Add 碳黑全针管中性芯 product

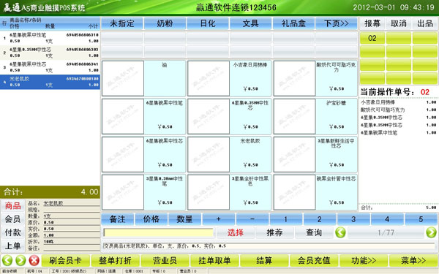click(315, 192)
